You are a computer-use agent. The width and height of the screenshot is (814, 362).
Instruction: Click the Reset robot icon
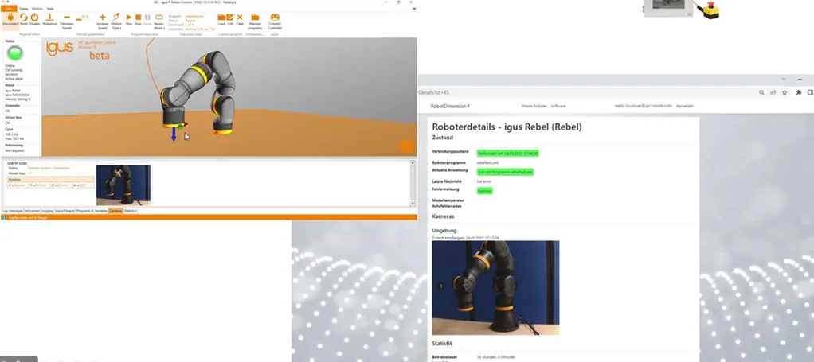[x=23, y=18]
